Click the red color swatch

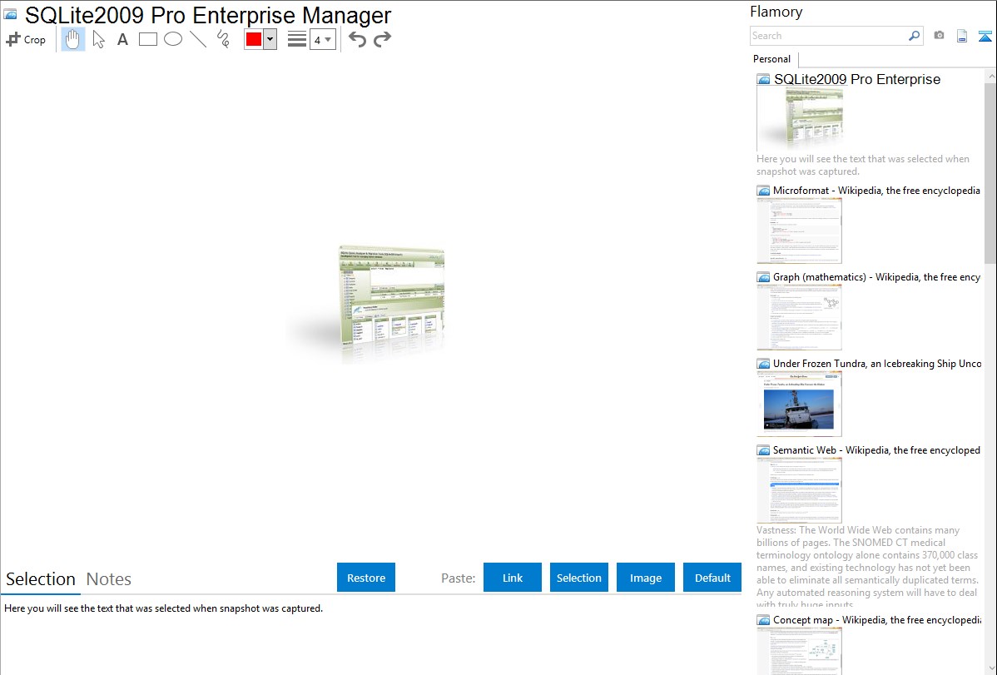(x=254, y=39)
